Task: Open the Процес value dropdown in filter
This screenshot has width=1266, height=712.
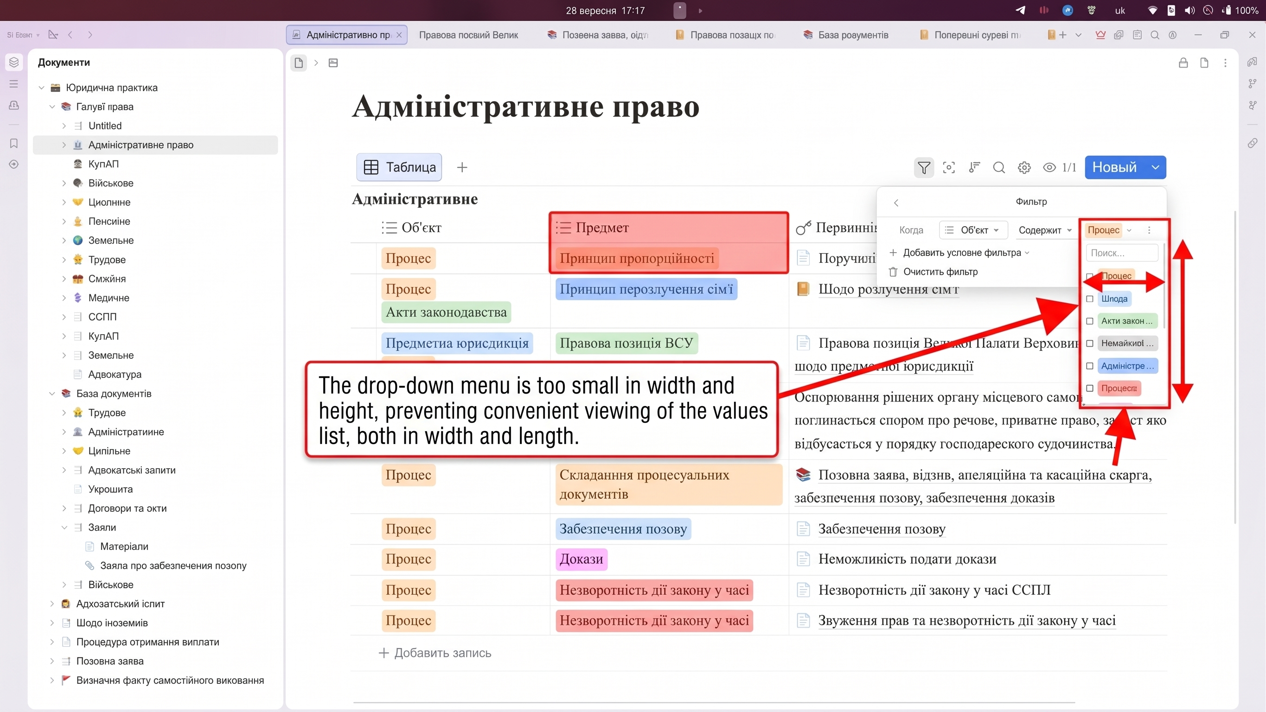Action: point(1109,230)
